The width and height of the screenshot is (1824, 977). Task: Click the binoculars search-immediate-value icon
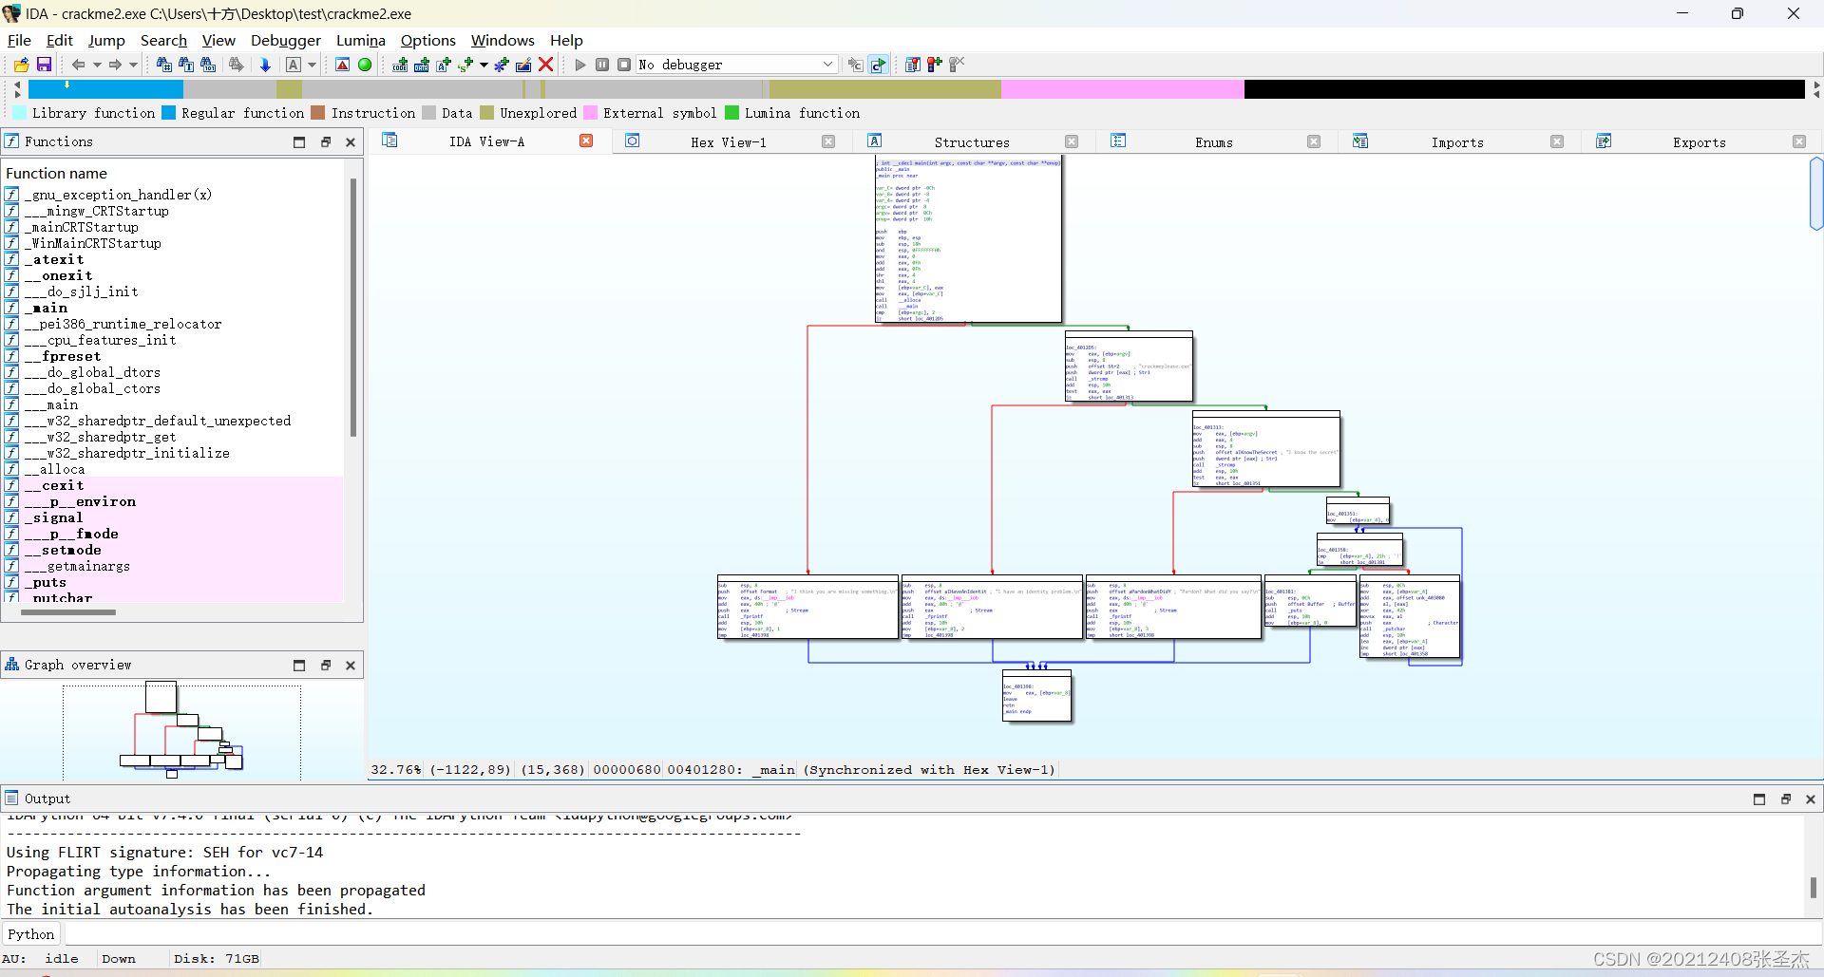(163, 65)
